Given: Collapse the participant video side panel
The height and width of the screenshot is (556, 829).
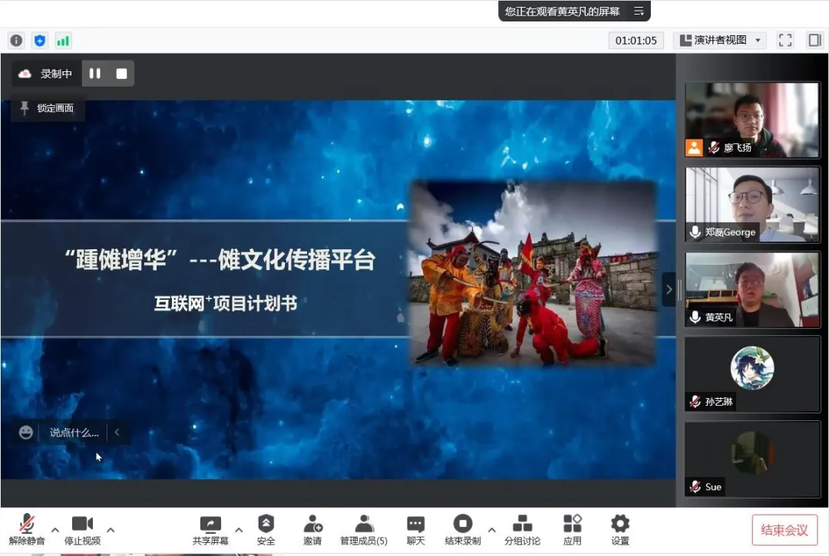Looking at the screenshot, I should coord(669,289).
